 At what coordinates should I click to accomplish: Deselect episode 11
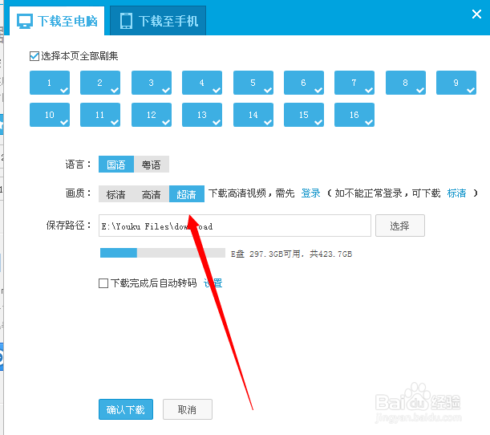[100, 115]
